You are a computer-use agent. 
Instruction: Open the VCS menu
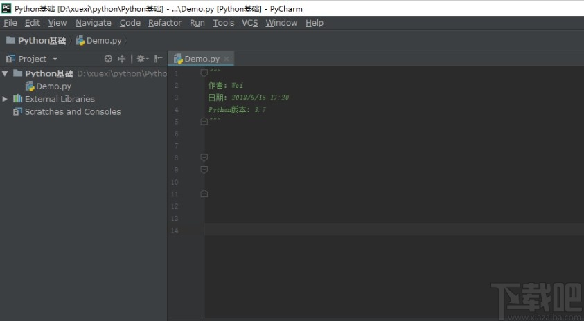[x=249, y=23]
